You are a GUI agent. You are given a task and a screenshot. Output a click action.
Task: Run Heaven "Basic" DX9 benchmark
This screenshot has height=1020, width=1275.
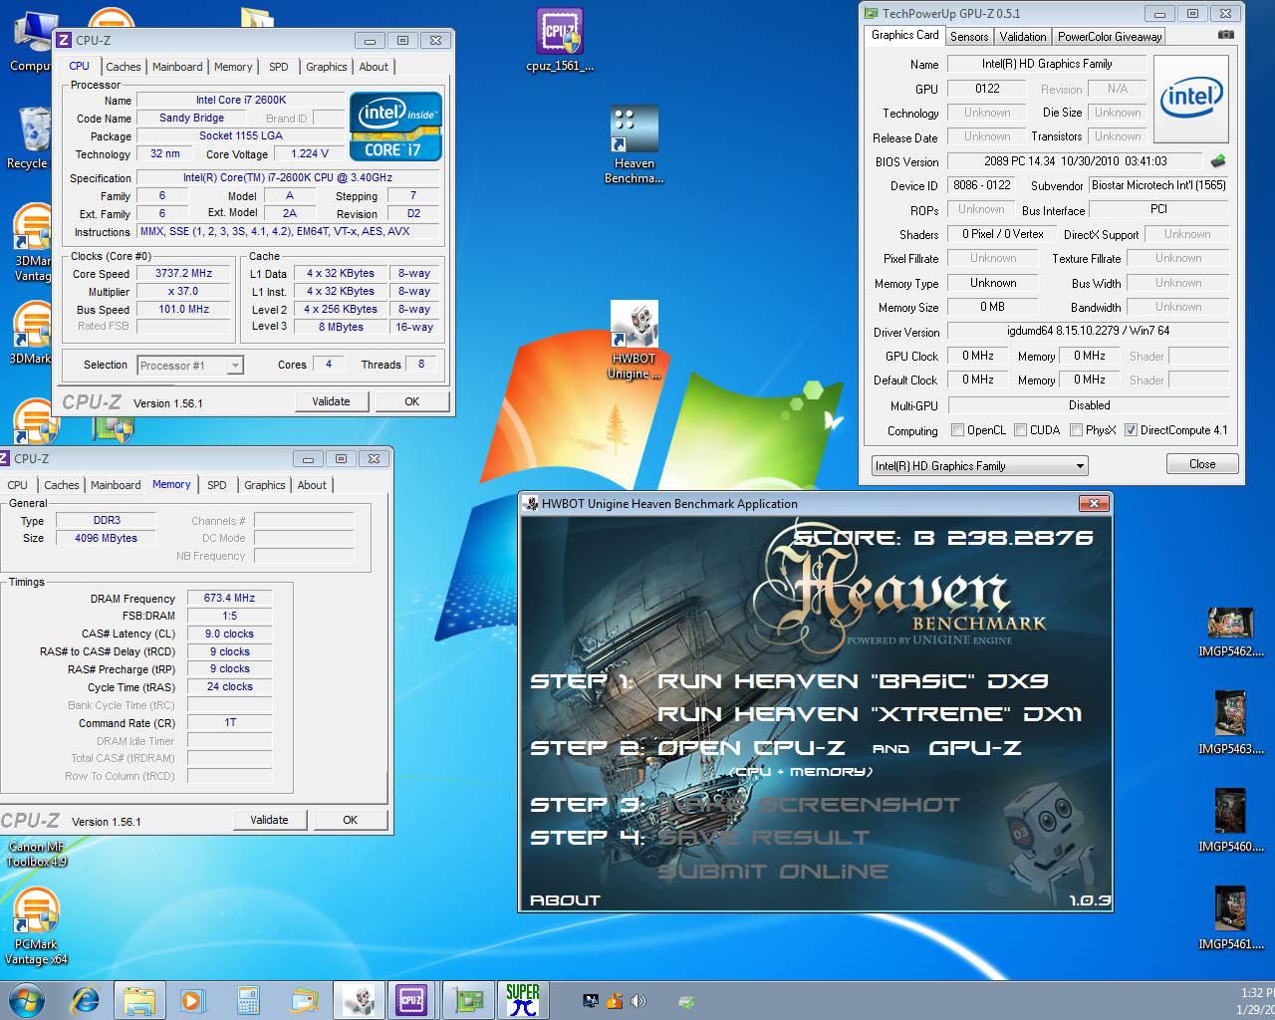coord(853,681)
